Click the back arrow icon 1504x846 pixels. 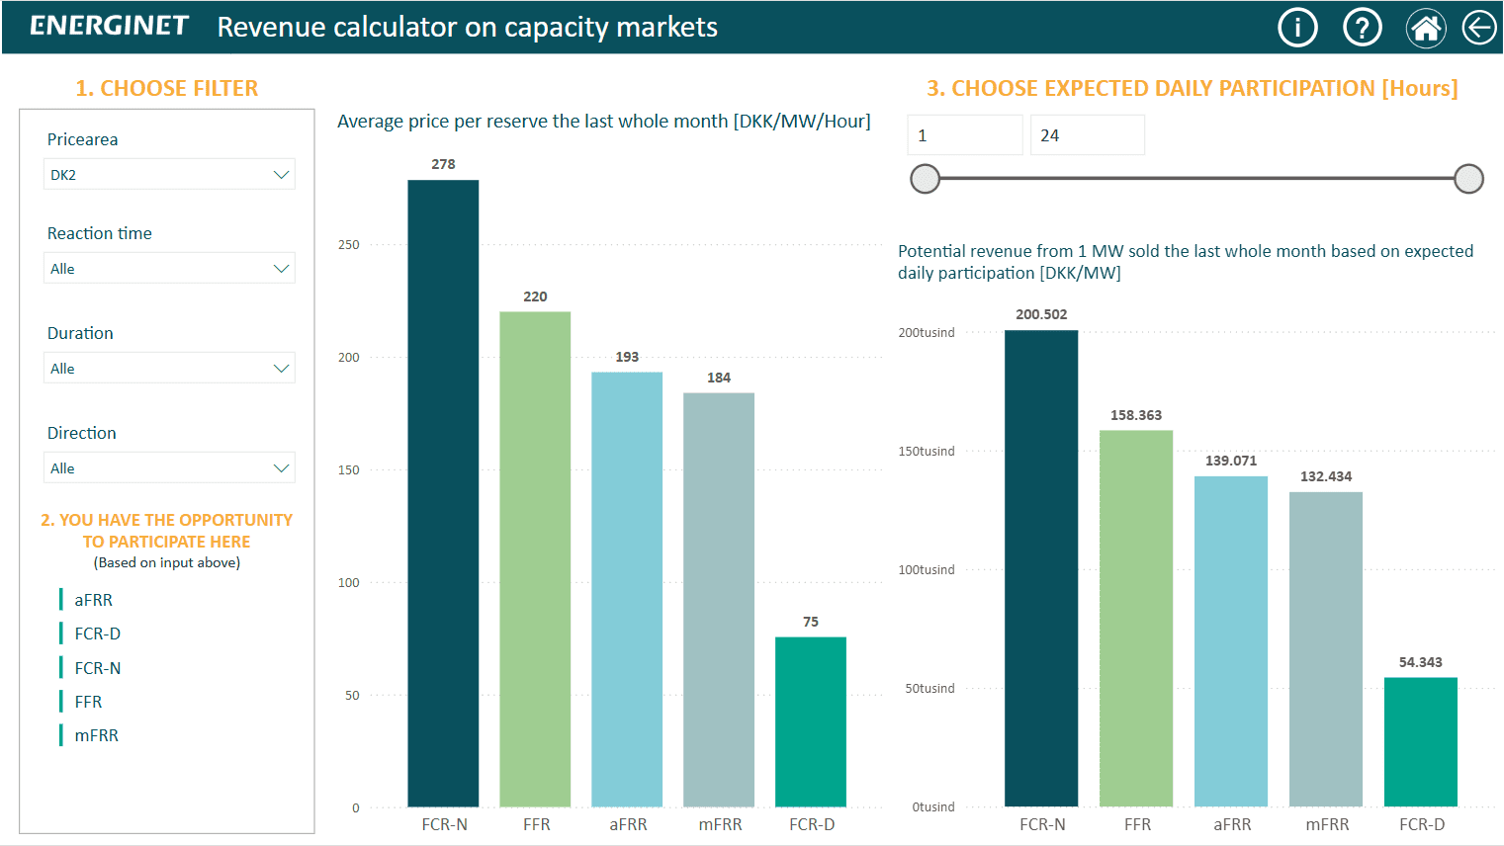(x=1479, y=28)
